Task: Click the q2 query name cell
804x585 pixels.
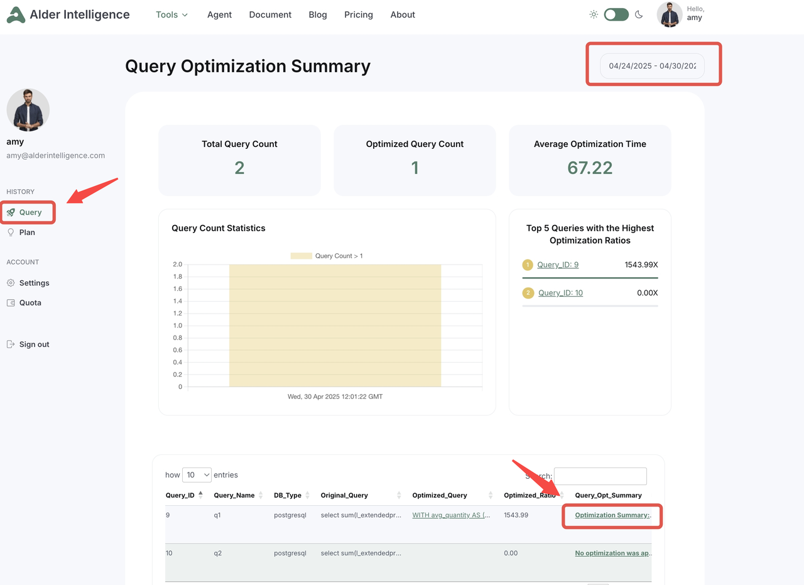Action: (218, 554)
